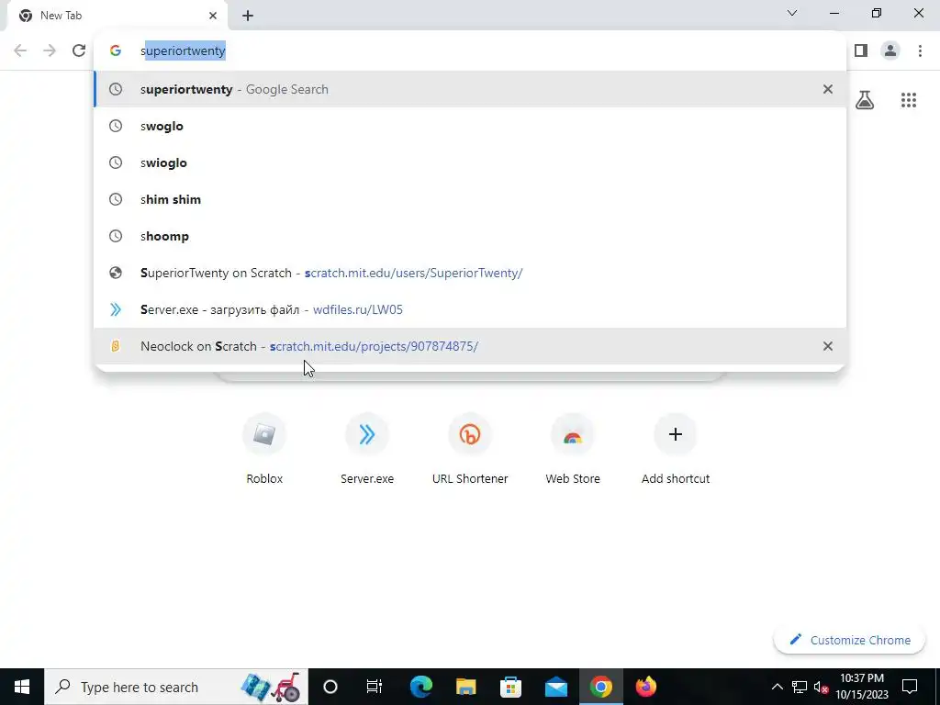This screenshot has height=705, width=940.
Task: Reload the page with the refresh icon
Action: coord(79,50)
